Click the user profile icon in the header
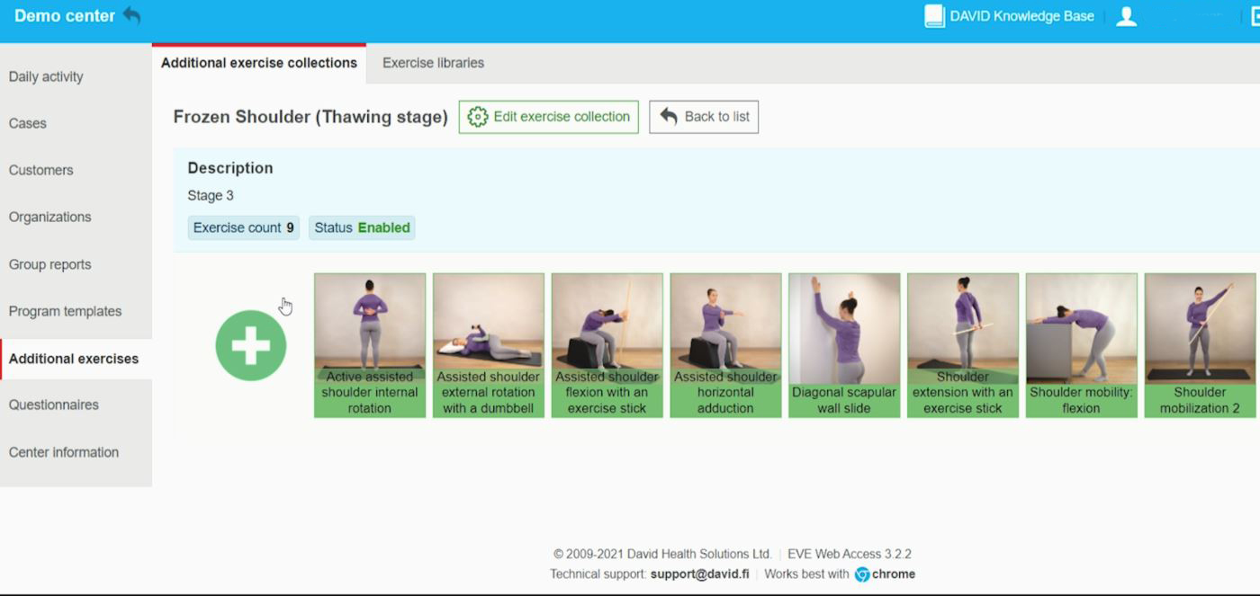Screen dimensions: 1260x596 1126,15
